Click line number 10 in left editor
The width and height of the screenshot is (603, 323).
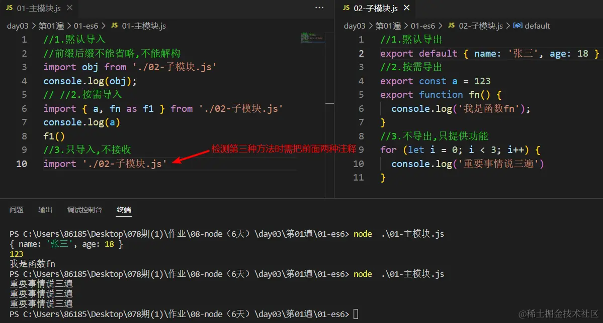(22, 164)
